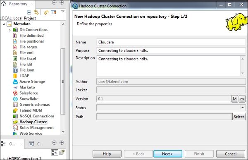Screen dimensions: 248x160
Task: Click the link with editor arrows icon
Action: click(36, 12)
